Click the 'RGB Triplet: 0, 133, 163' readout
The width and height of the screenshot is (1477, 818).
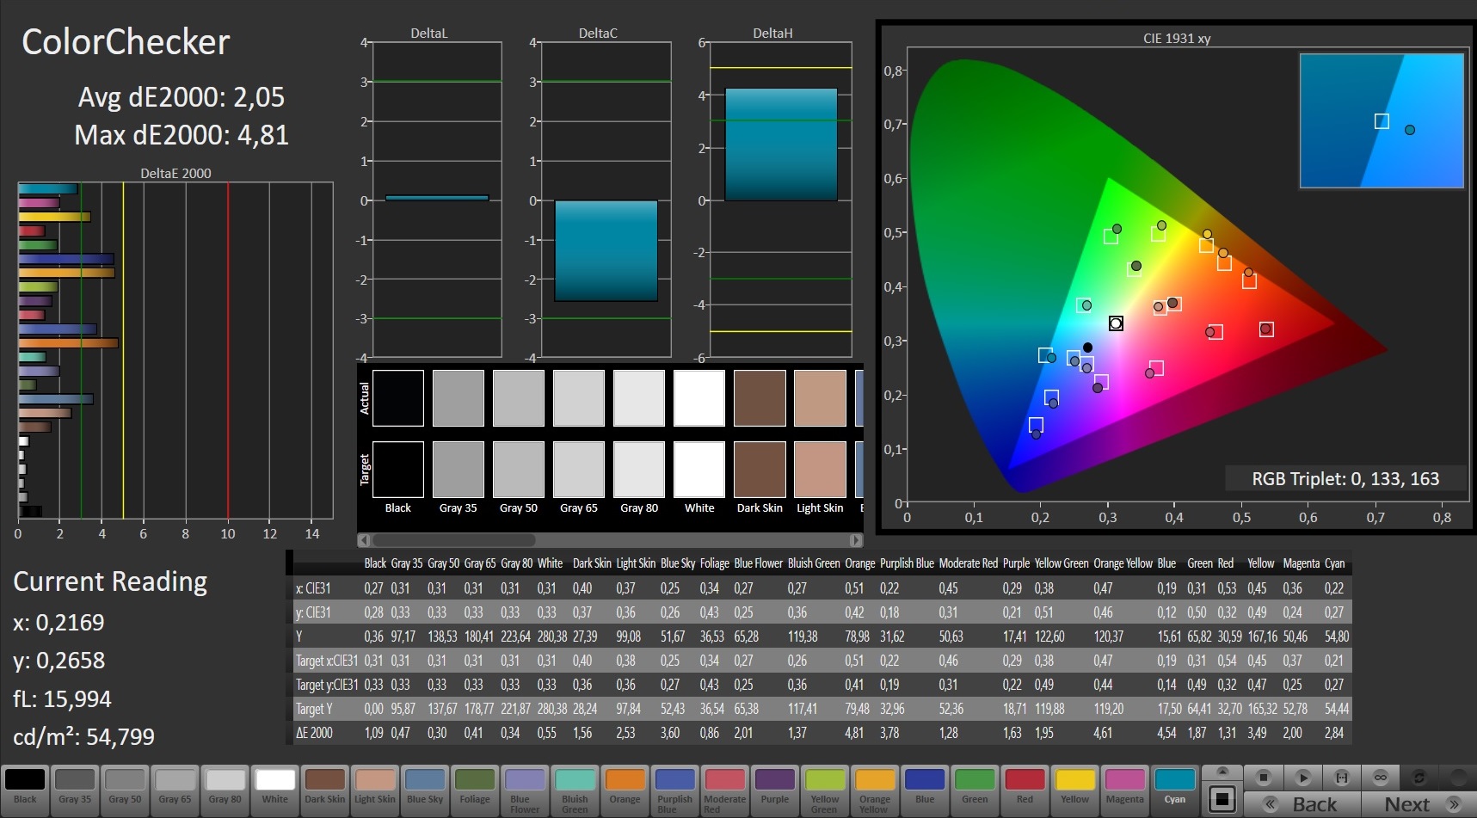[1345, 479]
